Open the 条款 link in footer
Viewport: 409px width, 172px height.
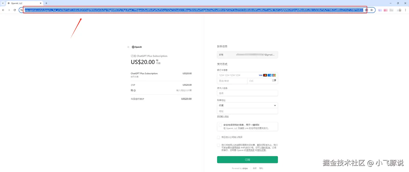pyautogui.click(x=255, y=168)
